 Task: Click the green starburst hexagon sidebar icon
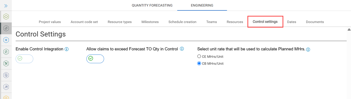(x=6, y=52)
